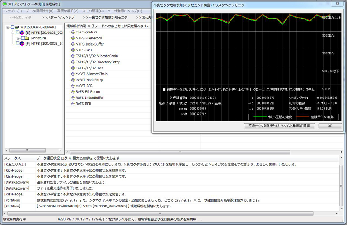Select the ファイル復元操作を完了いたしました log message
This screenshot has width=347, height=225.
[x=65, y=188]
